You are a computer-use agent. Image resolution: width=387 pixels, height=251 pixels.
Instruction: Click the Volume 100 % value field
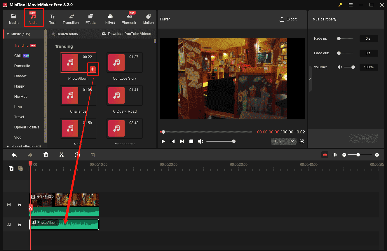point(369,67)
